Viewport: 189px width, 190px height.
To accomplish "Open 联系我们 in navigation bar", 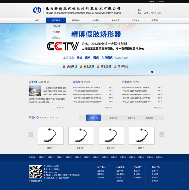I will coord(155,20).
